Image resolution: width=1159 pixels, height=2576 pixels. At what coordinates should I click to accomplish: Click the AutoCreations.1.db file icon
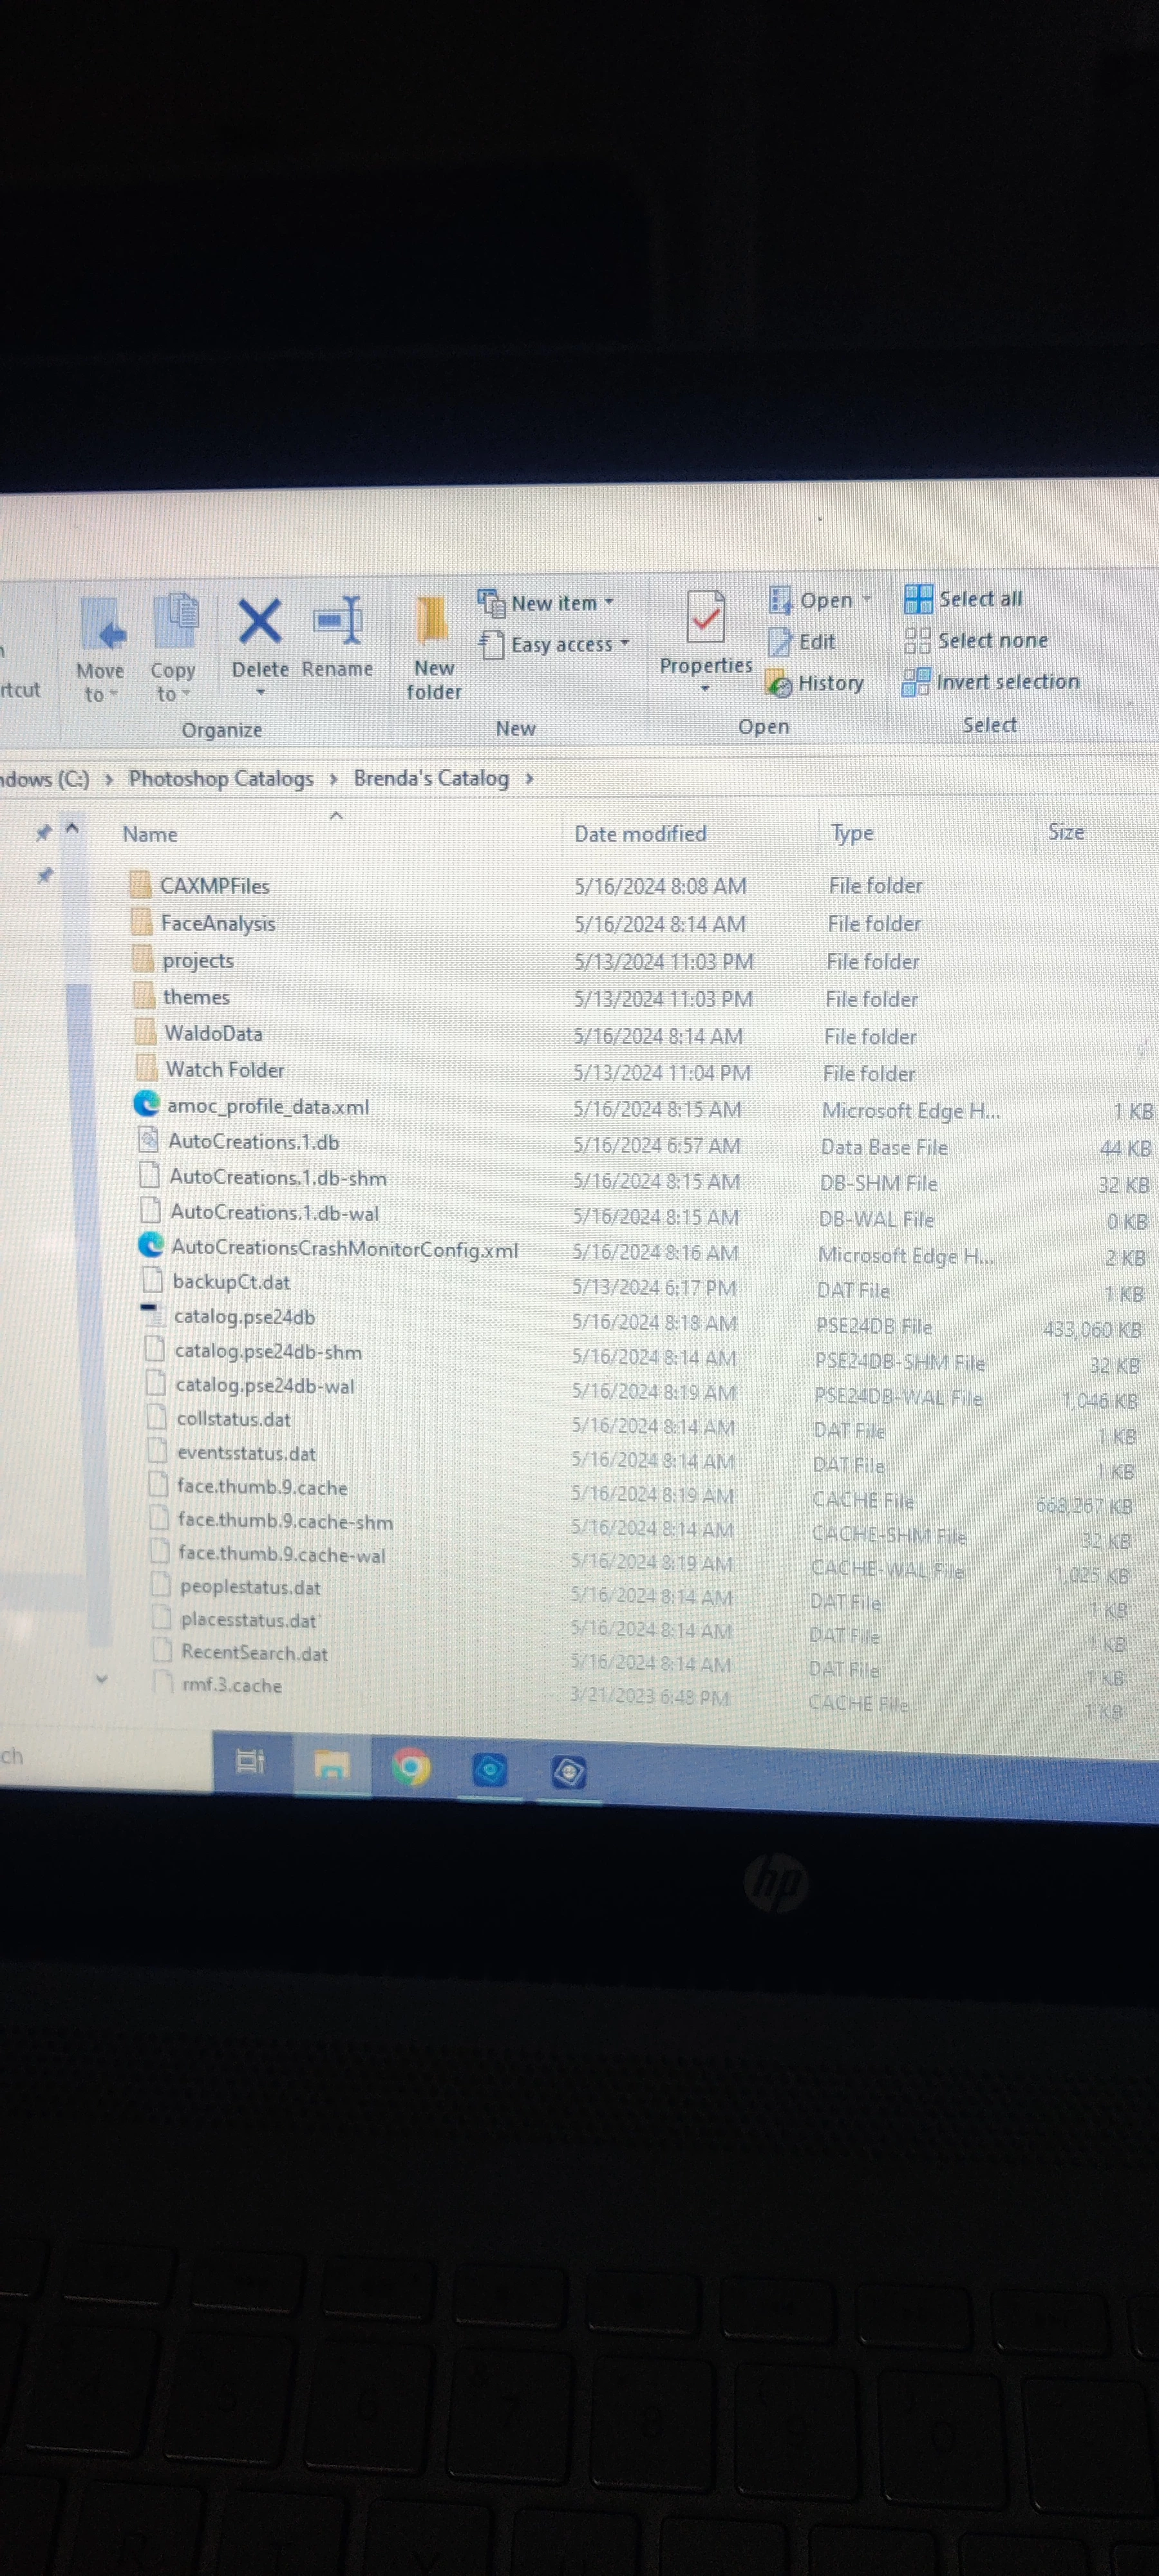click(x=149, y=1140)
